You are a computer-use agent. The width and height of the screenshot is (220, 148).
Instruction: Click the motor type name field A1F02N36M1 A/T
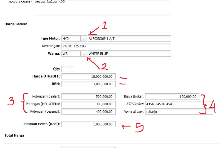click(129, 38)
